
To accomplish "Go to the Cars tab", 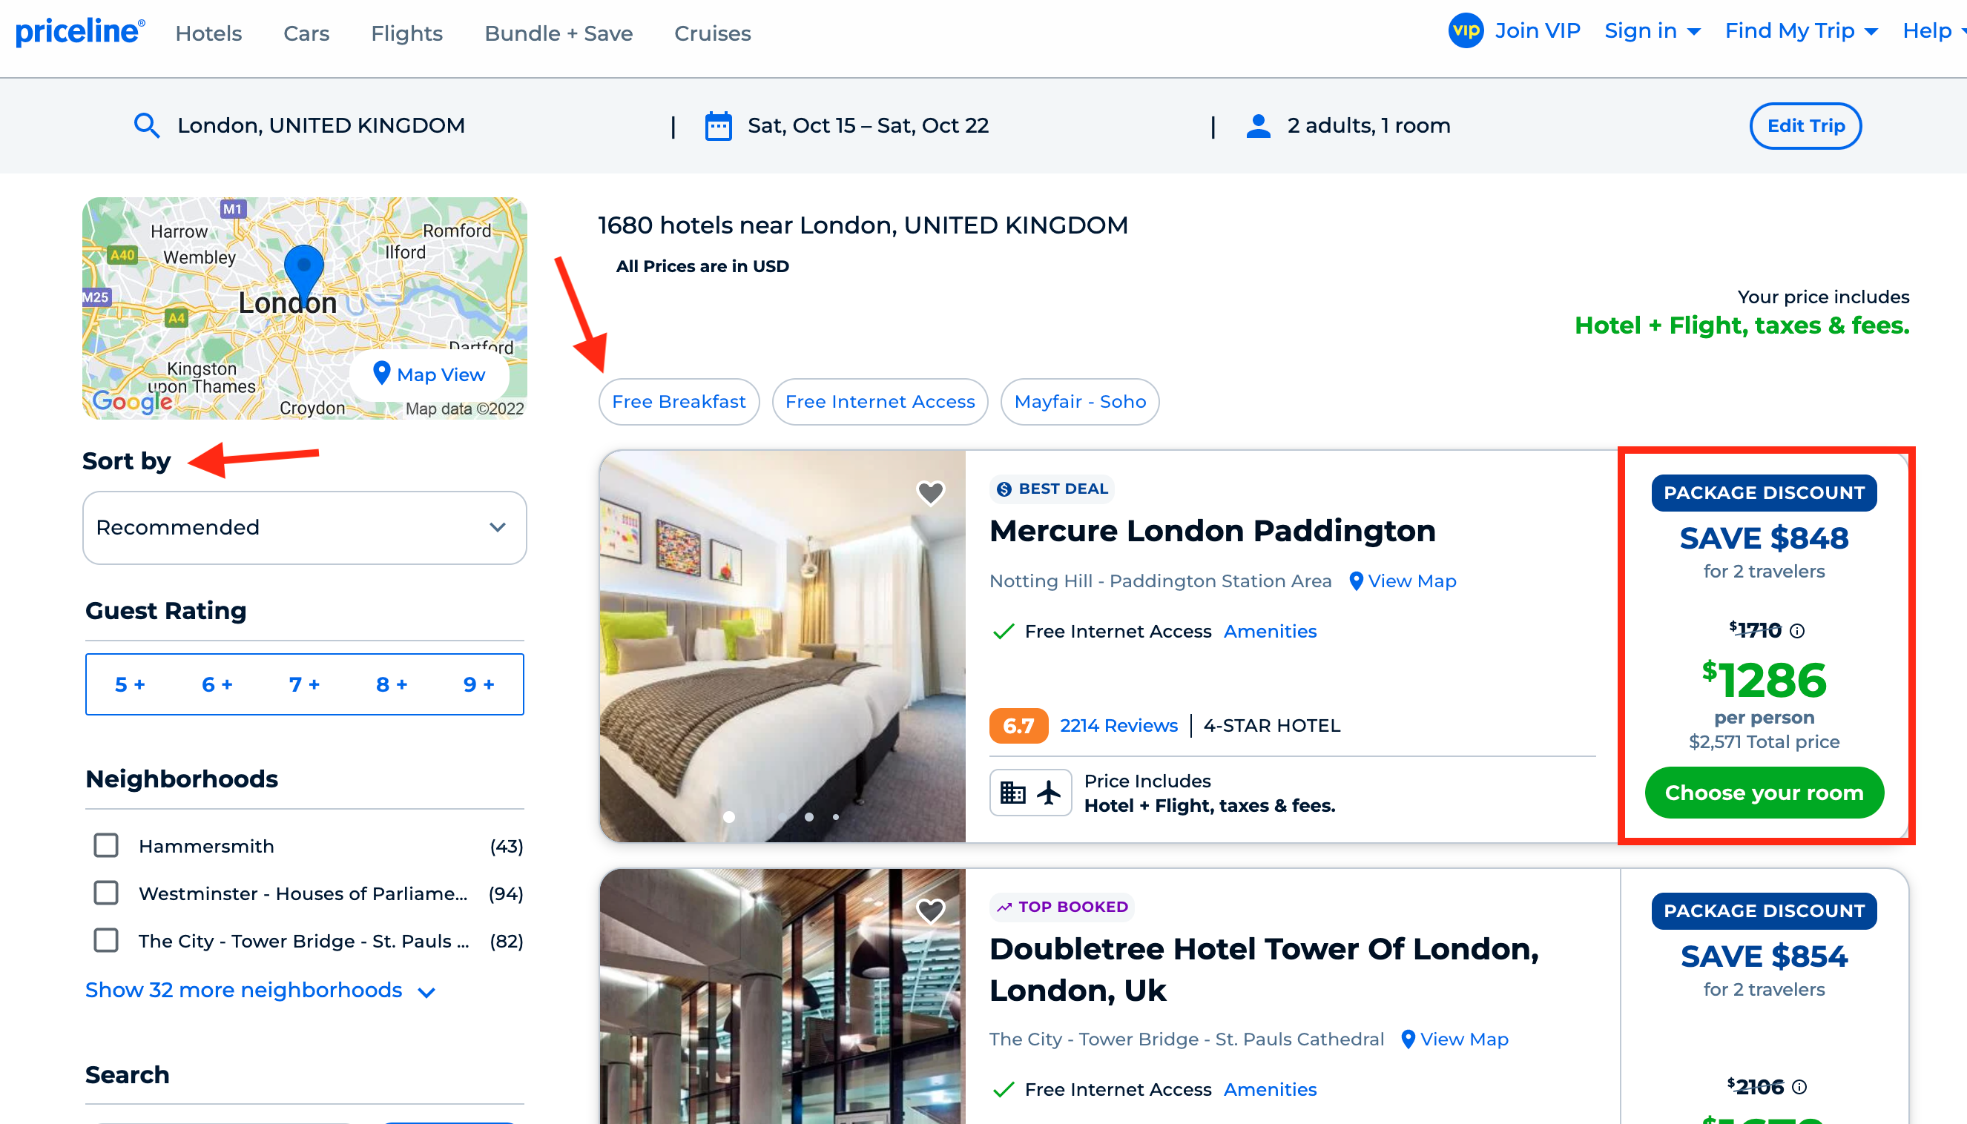I will (306, 33).
